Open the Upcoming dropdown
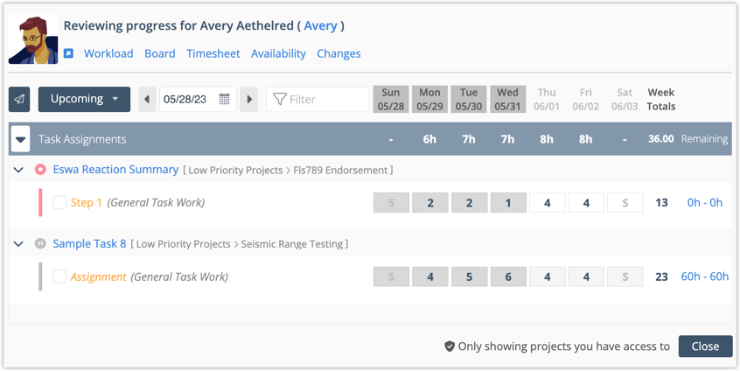 [84, 99]
